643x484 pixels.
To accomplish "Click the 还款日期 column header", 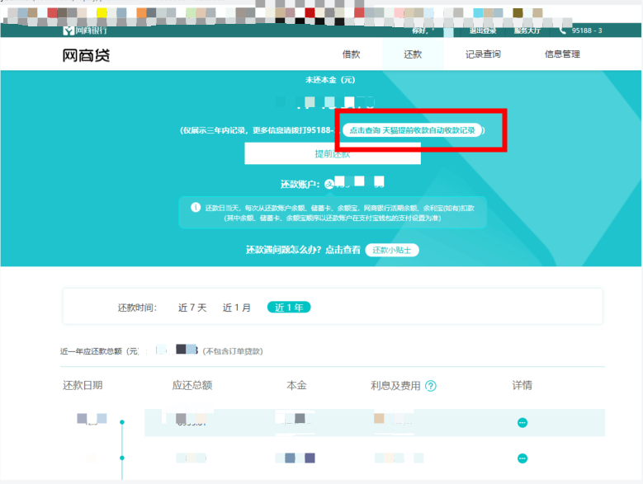I will [83, 385].
